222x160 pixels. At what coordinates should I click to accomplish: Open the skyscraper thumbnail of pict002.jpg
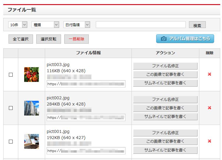coord(32,108)
